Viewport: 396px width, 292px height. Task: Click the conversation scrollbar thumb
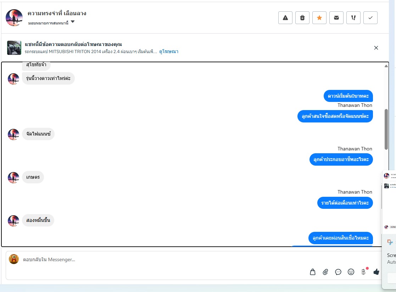click(386, 129)
